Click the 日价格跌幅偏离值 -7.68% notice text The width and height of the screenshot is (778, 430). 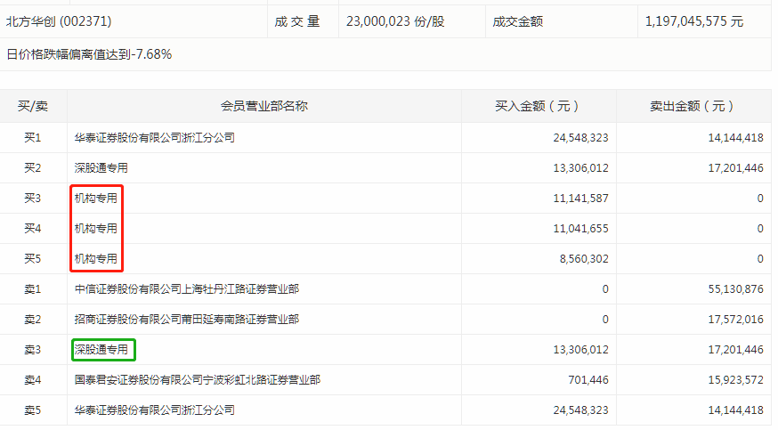point(89,54)
